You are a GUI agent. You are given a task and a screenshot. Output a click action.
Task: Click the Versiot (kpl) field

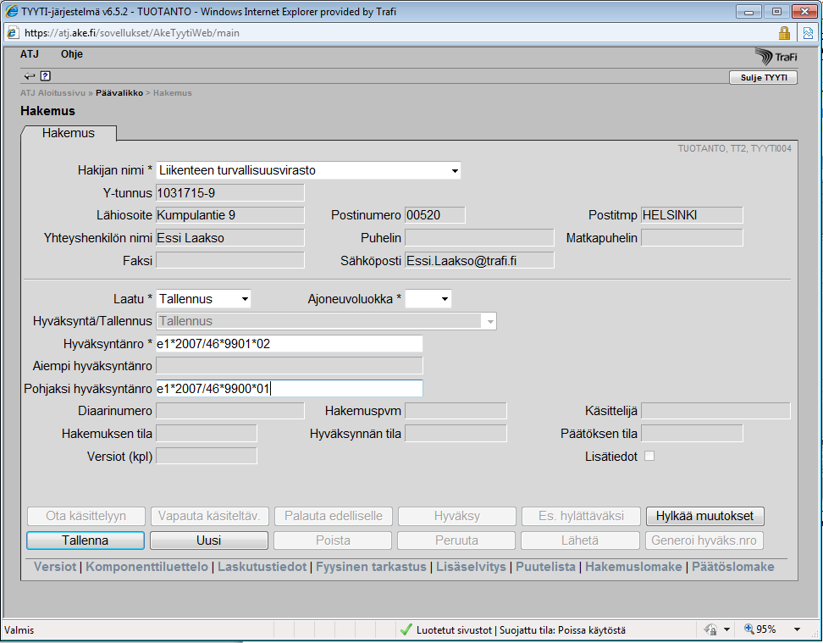click(x=207, y=456)
